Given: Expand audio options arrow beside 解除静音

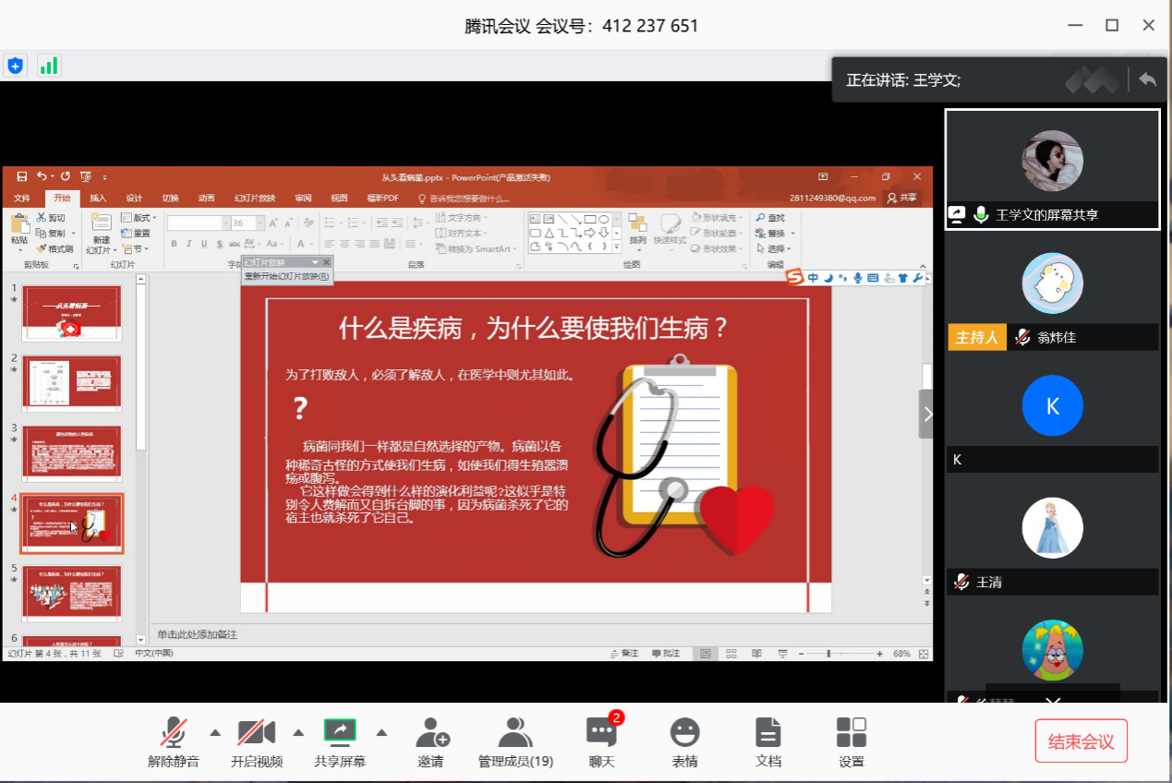Looking at the screenshot, I should click(x=215, y=733).
